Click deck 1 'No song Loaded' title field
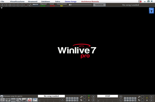 (51, 96)
